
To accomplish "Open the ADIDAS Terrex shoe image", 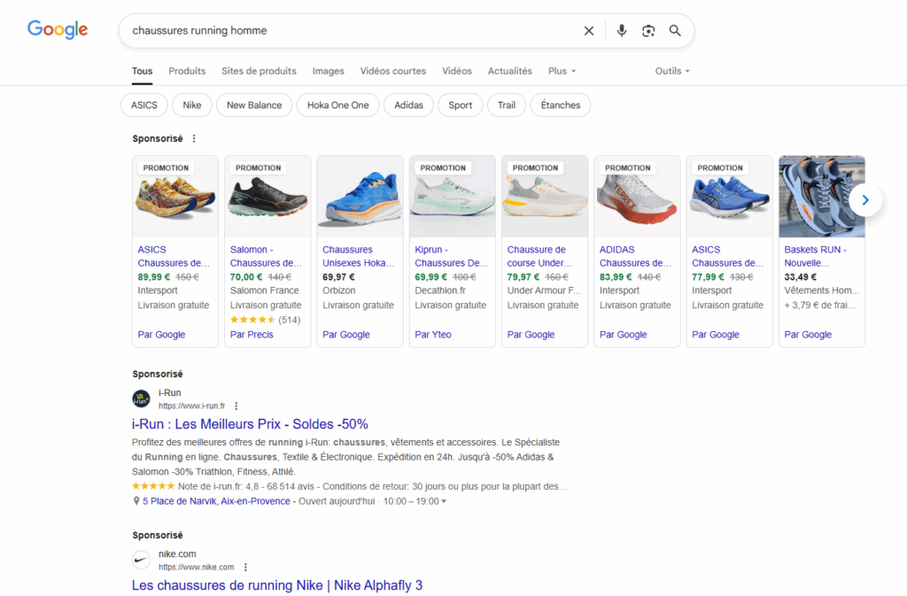I will click(x=637, y=197).
